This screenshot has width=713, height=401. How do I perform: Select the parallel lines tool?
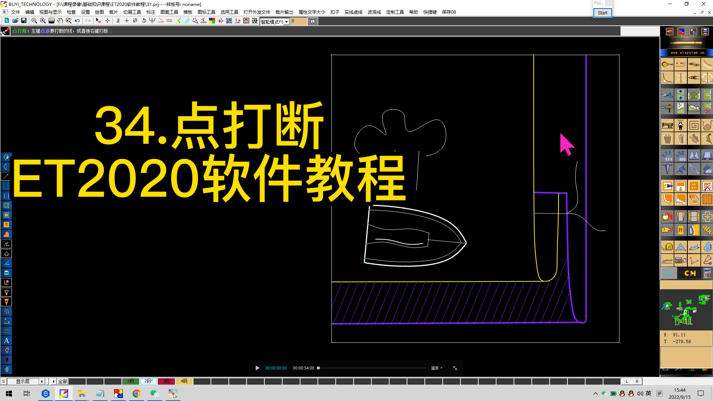coord(169,21)
